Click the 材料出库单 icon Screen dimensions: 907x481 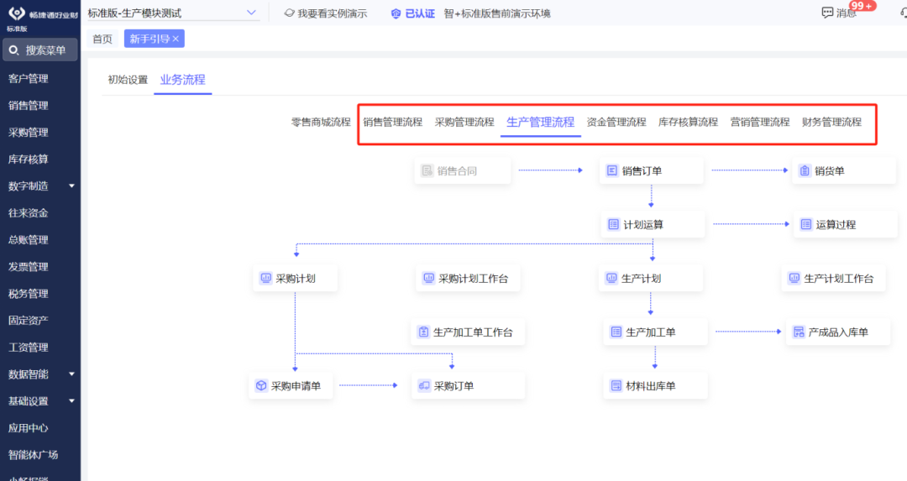pos(616,386)
